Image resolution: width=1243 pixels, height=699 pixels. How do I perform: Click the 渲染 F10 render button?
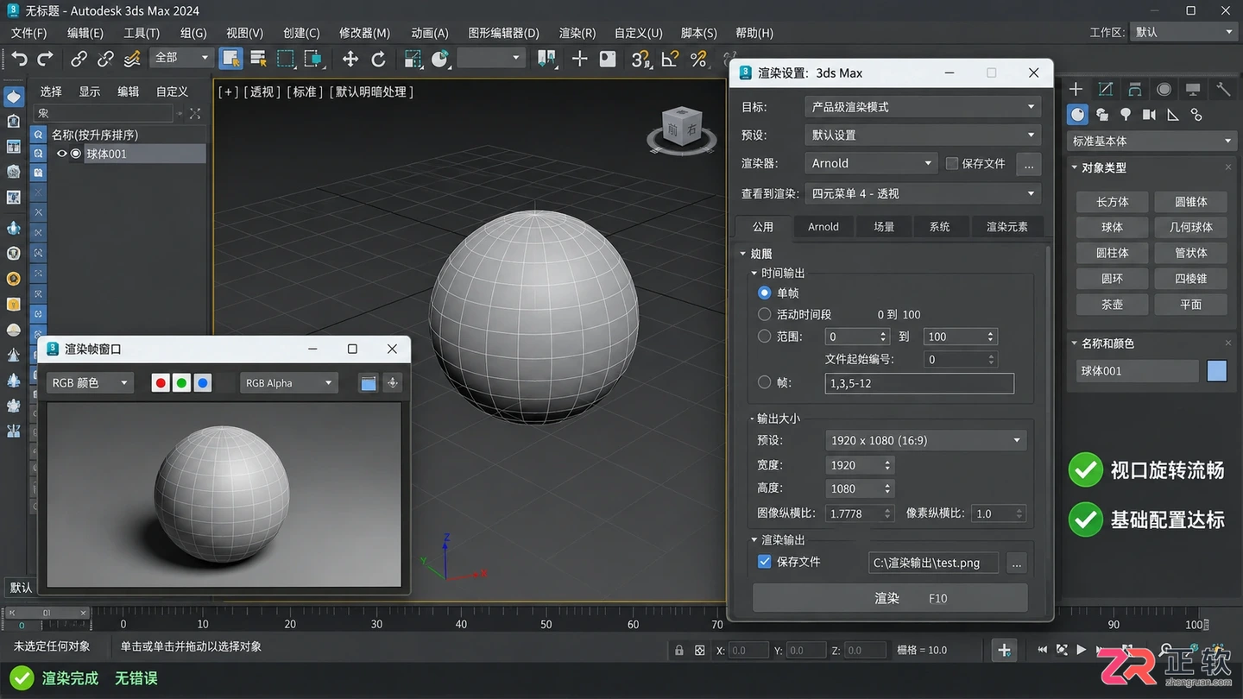[890, 598]
